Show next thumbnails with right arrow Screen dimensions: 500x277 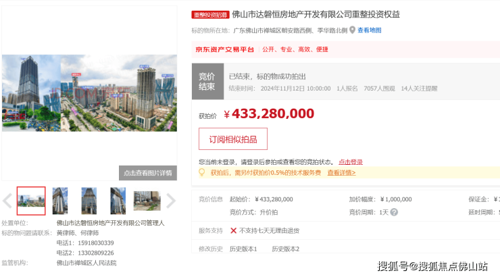pyautogui.click(x=171, y=201)
